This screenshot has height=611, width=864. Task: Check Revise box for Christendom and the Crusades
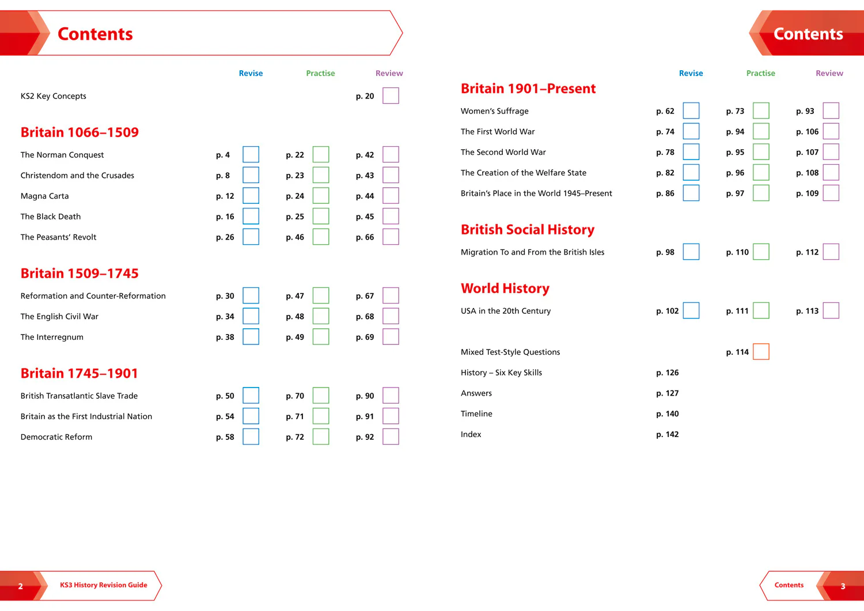tap(251, 175)
